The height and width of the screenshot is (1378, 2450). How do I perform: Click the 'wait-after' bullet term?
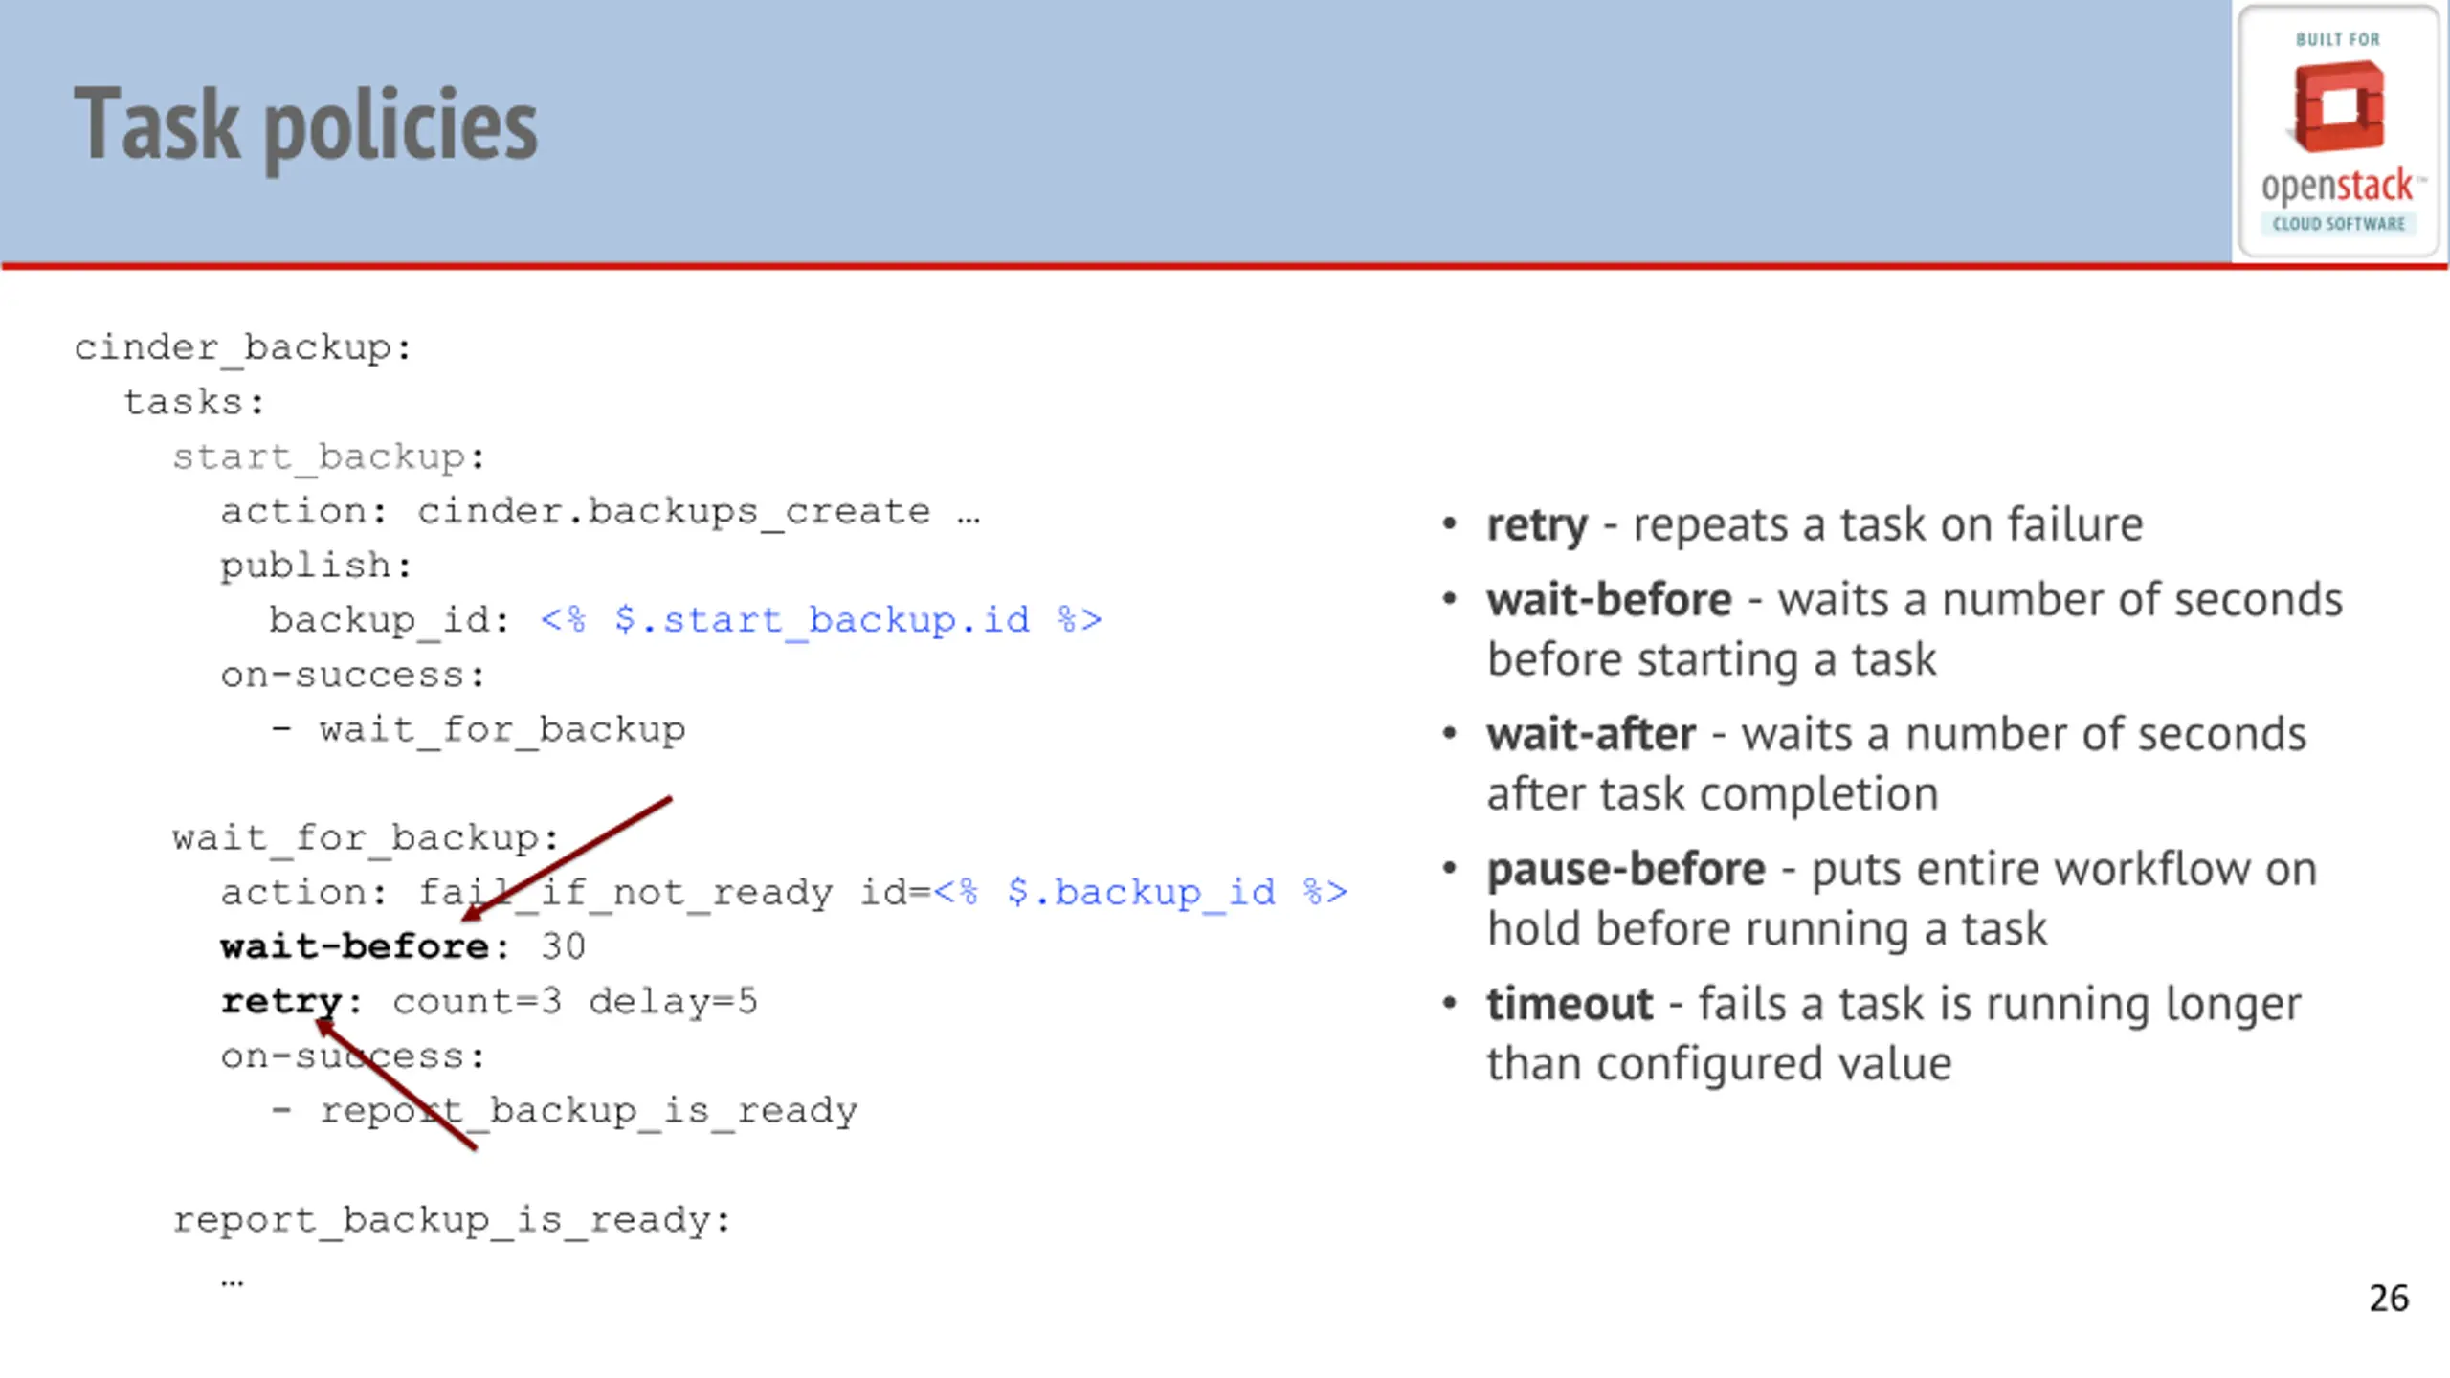click(1591, 735)
